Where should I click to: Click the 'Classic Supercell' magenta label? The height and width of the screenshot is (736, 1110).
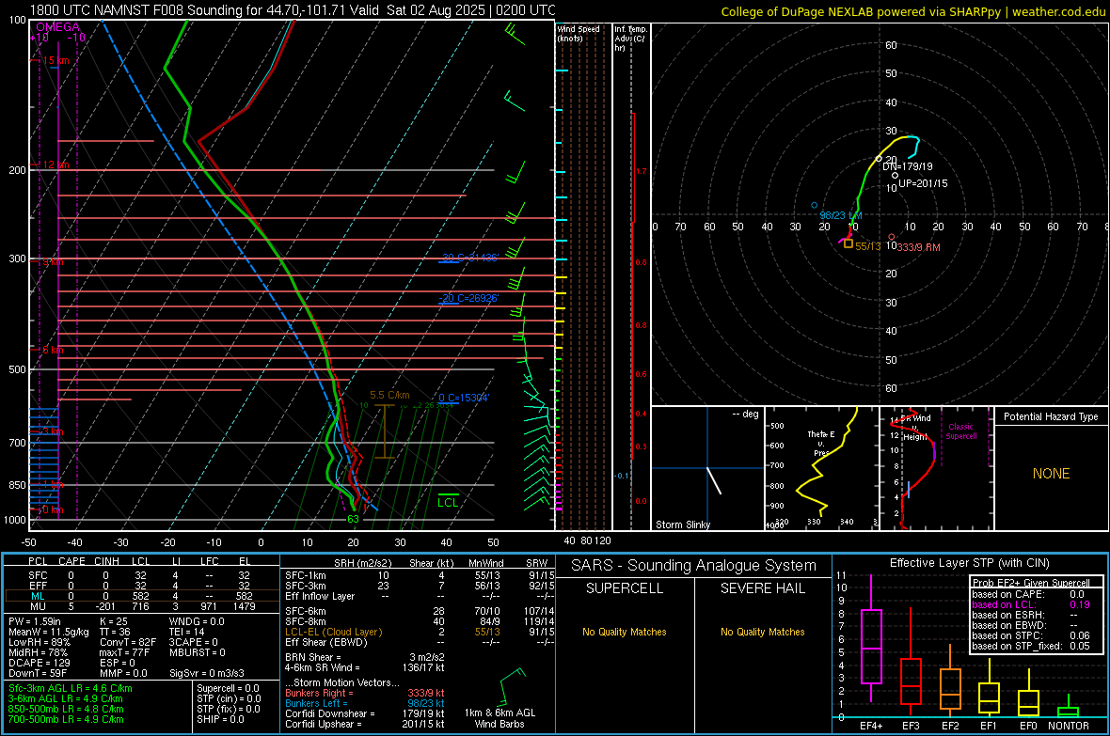961,431
